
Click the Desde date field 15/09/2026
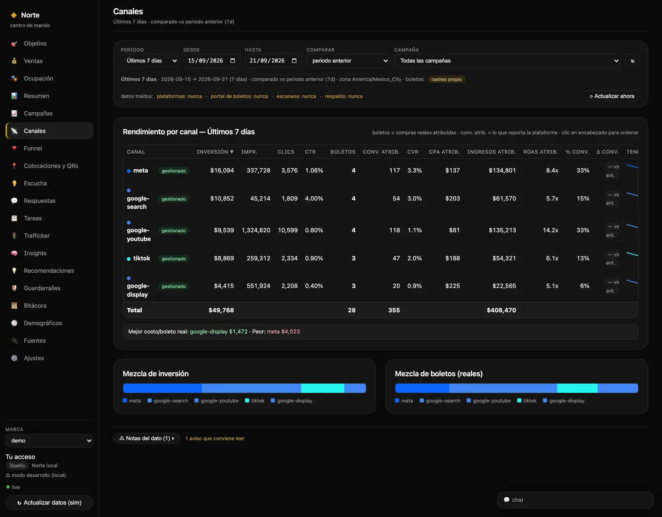pos(212,61)
